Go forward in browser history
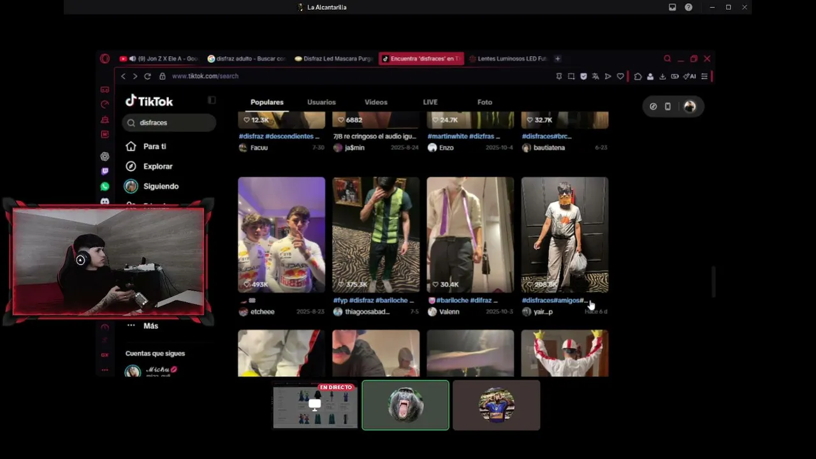 [x=135, y=76]
